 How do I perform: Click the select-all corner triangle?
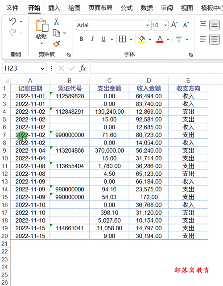pyautogui.click(x=7, y=80)
